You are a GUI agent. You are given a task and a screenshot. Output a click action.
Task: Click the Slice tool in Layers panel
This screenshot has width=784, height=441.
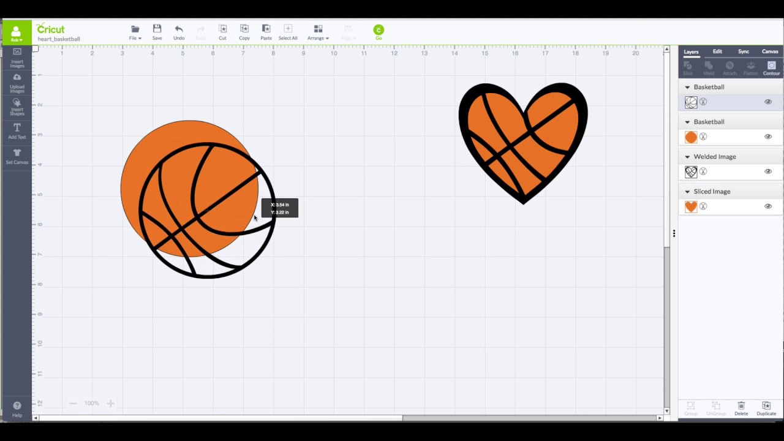click(x=688, y=68)
